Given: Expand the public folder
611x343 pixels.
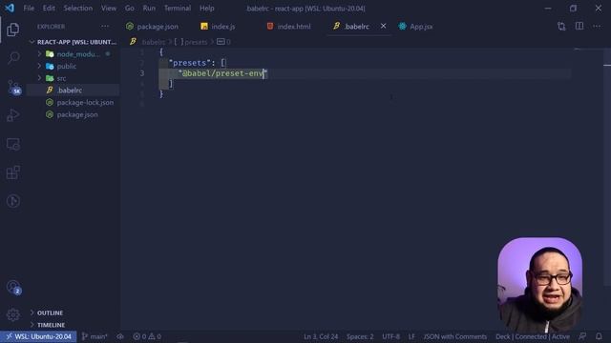Looking at the screenshot, I should click(73, 66).
